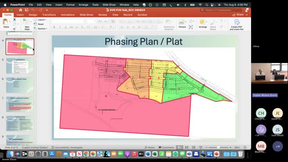
Task: Open the font size combo box
Action: [x=92, y=21]
